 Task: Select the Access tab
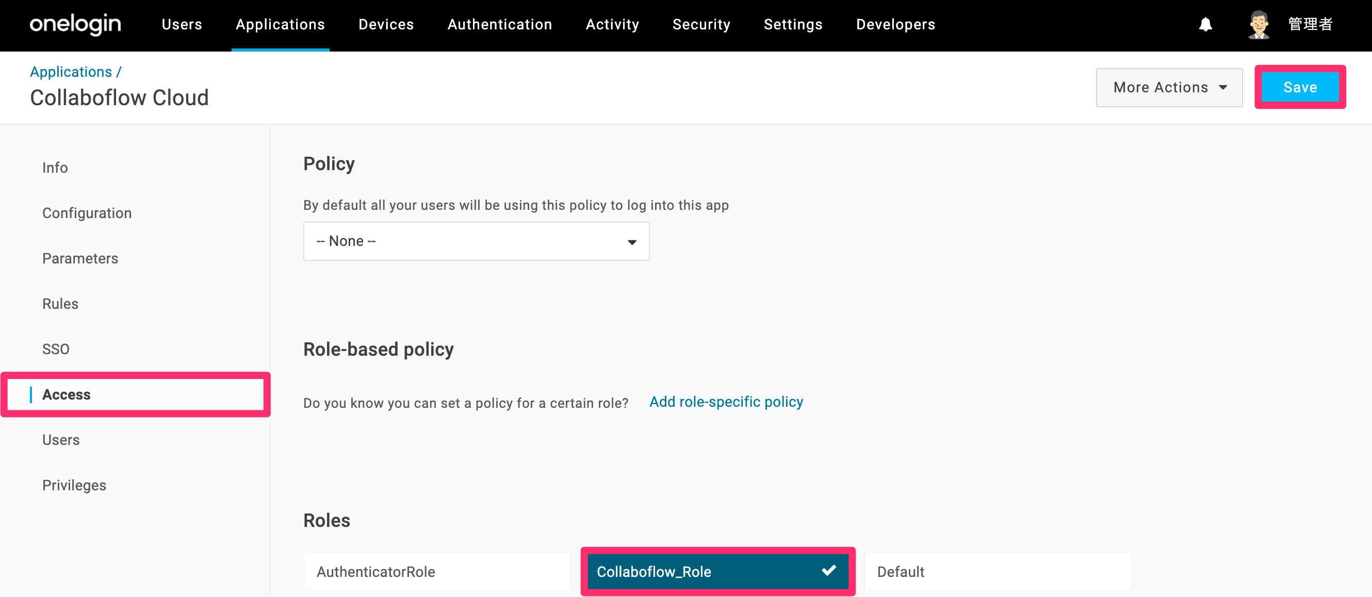135,394
